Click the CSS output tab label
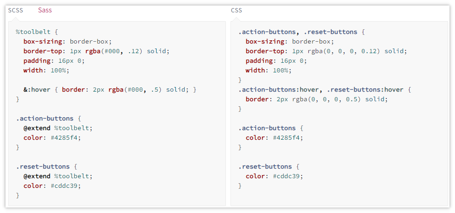Viewport: 455px width, 213px height. click(236, 10)
